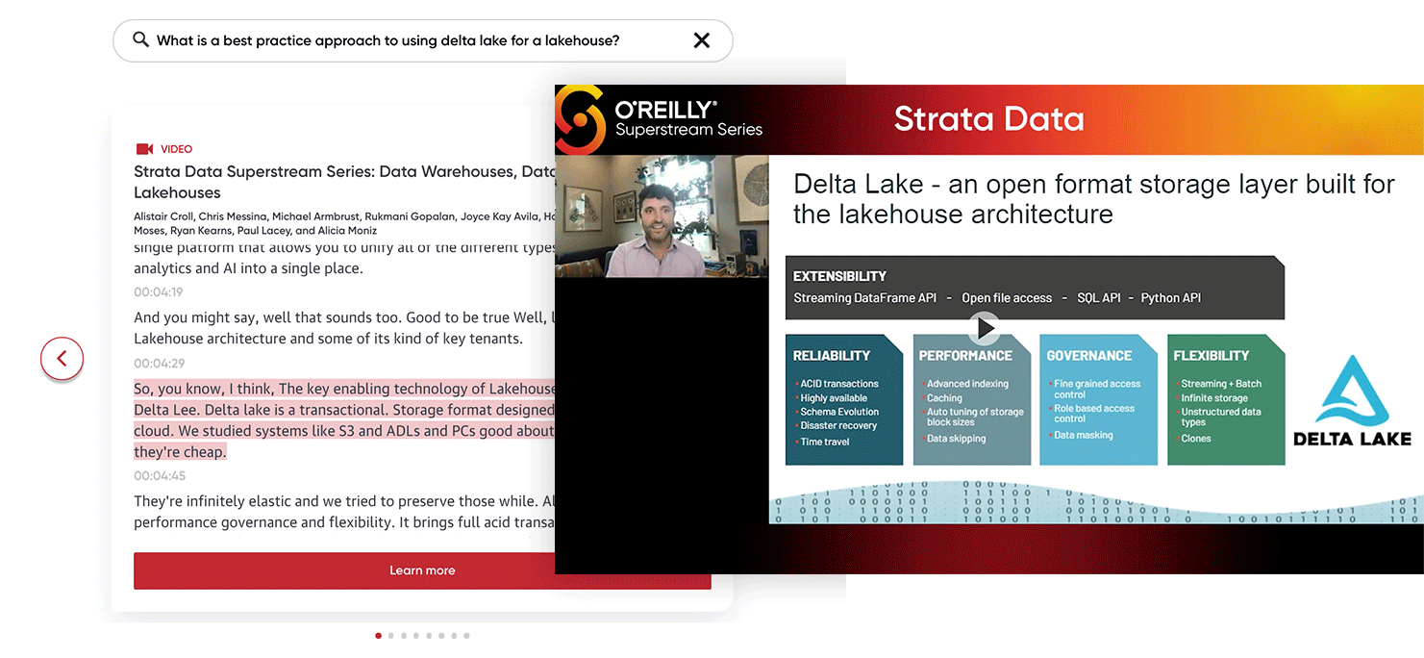Click the EXTENSIBILITY heading on the slide

click(x=839, y=276)
